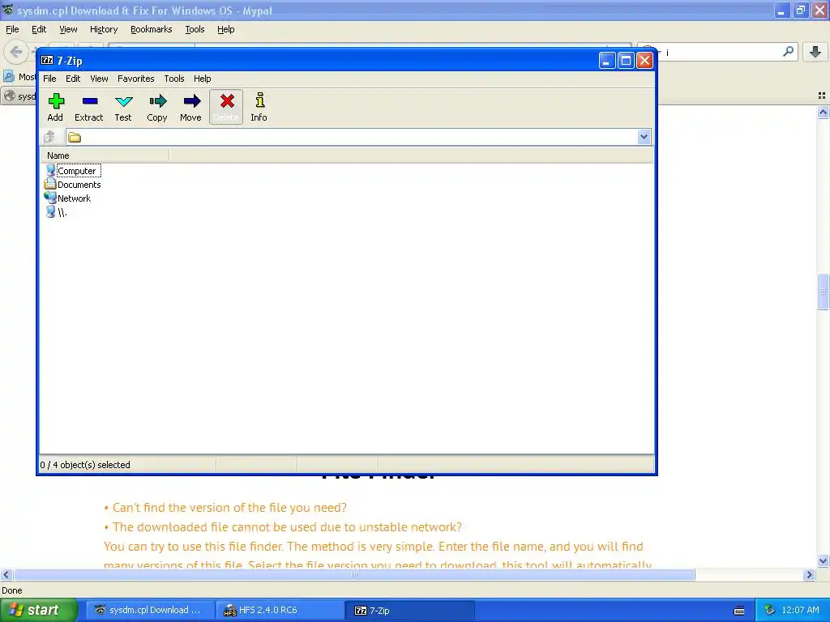Click the folder icon in the address bar
The image size is (830, 622).
74,138
